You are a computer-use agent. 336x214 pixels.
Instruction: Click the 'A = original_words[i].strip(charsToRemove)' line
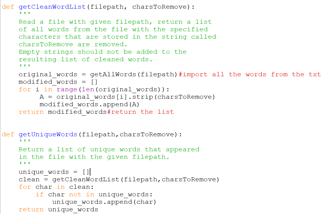tap(127, 97)
